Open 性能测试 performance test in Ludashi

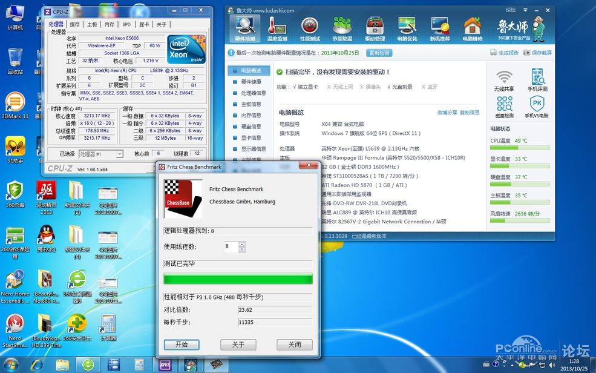coord(310,29)
